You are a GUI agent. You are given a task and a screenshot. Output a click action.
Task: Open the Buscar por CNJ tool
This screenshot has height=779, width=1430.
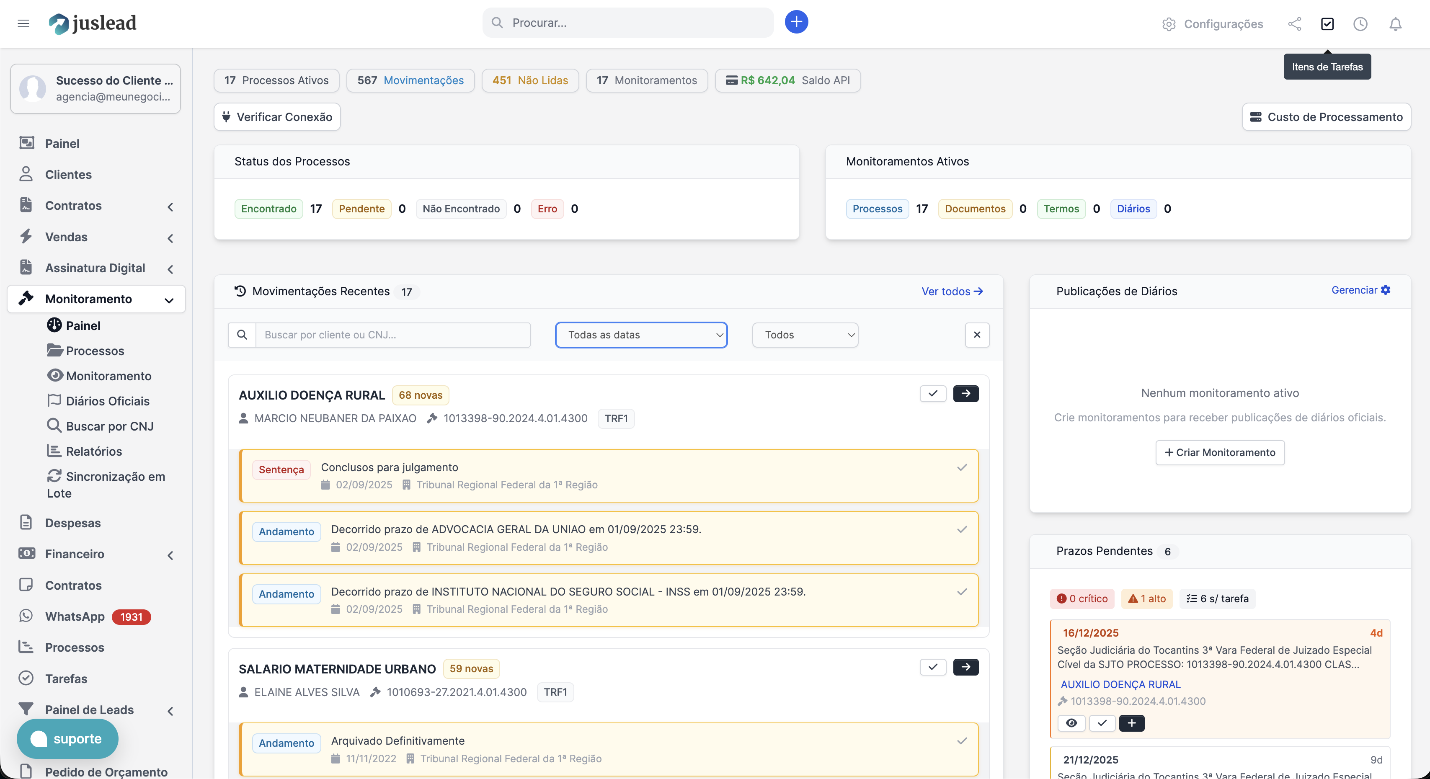click(109, 426)
